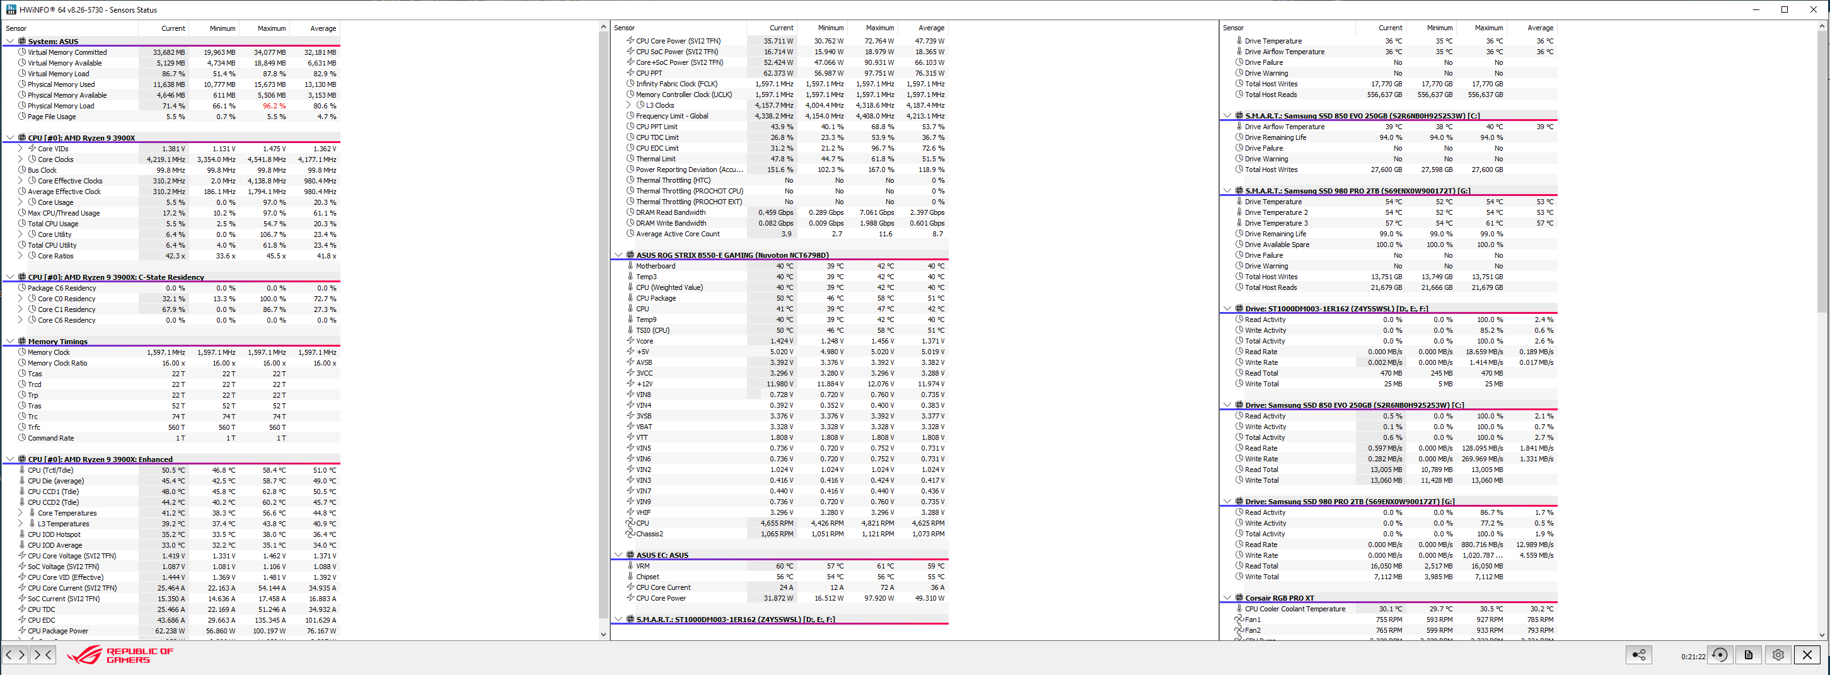Click the lightning icon beside +12V
1830x675 pixels.
630,384
